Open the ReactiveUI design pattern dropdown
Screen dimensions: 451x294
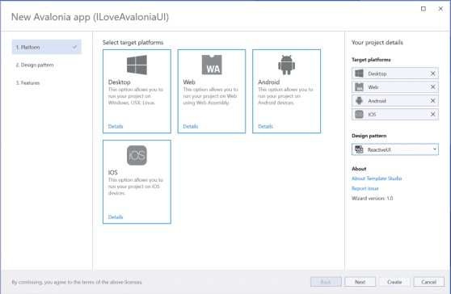395,149
